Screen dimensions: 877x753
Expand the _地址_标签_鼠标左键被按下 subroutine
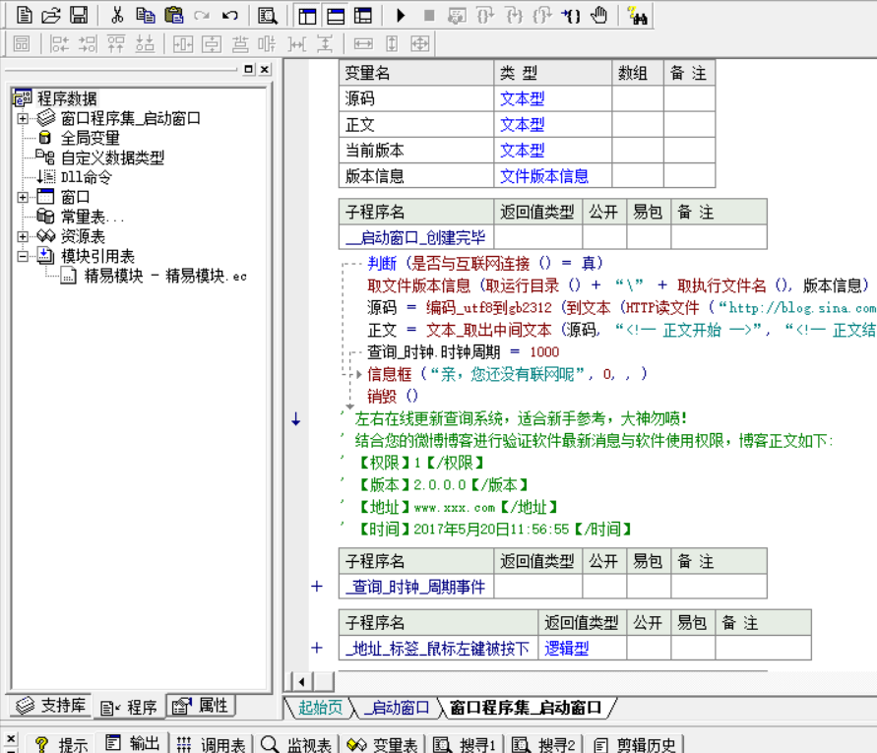point(317,648)
